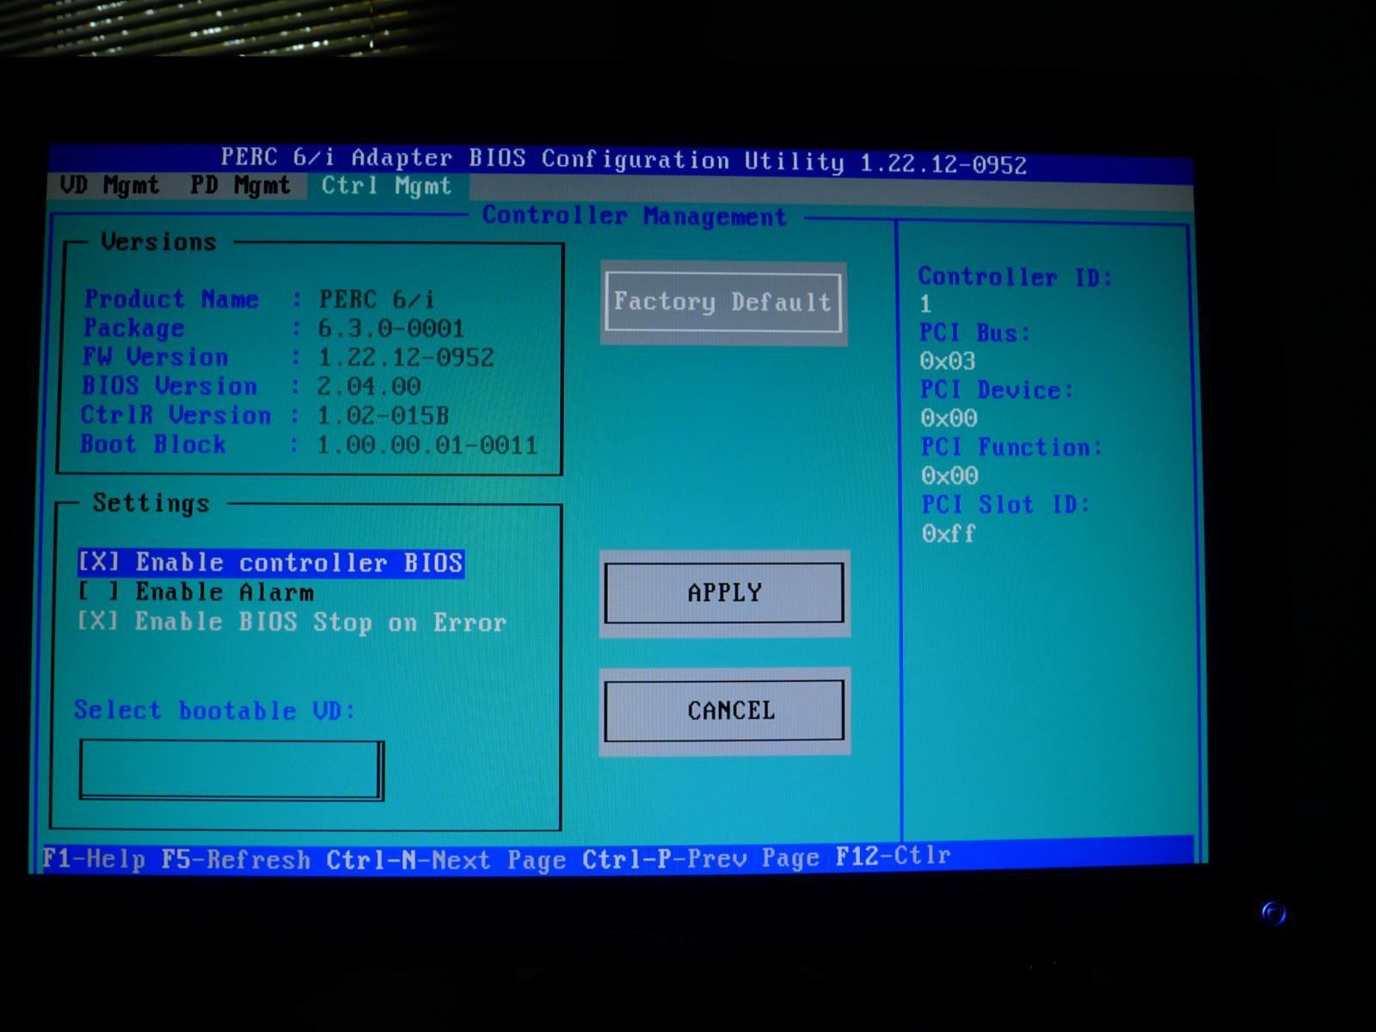Screen dimensions: 1376x1032
Task: Click the PCI Function label
Action: click(1011, 447)
